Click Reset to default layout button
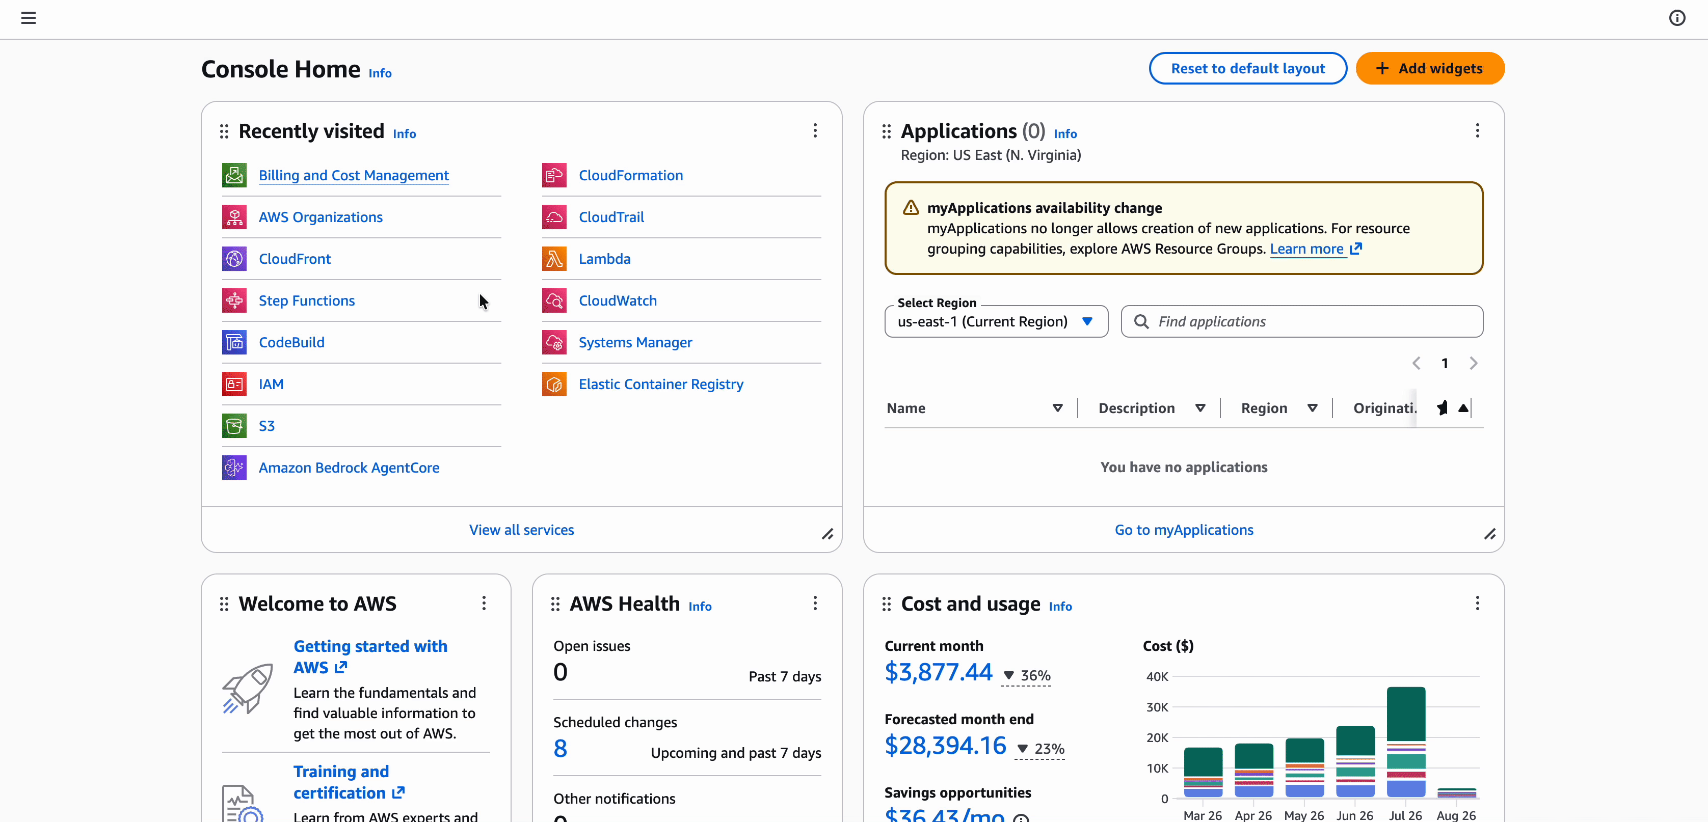1708x822 pixels. 1248,68
